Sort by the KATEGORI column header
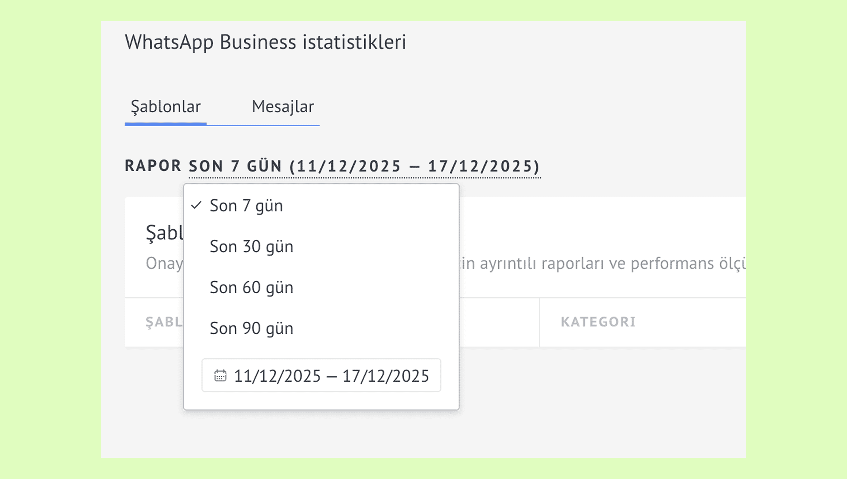The image size is (847, 479). (598, 322)
